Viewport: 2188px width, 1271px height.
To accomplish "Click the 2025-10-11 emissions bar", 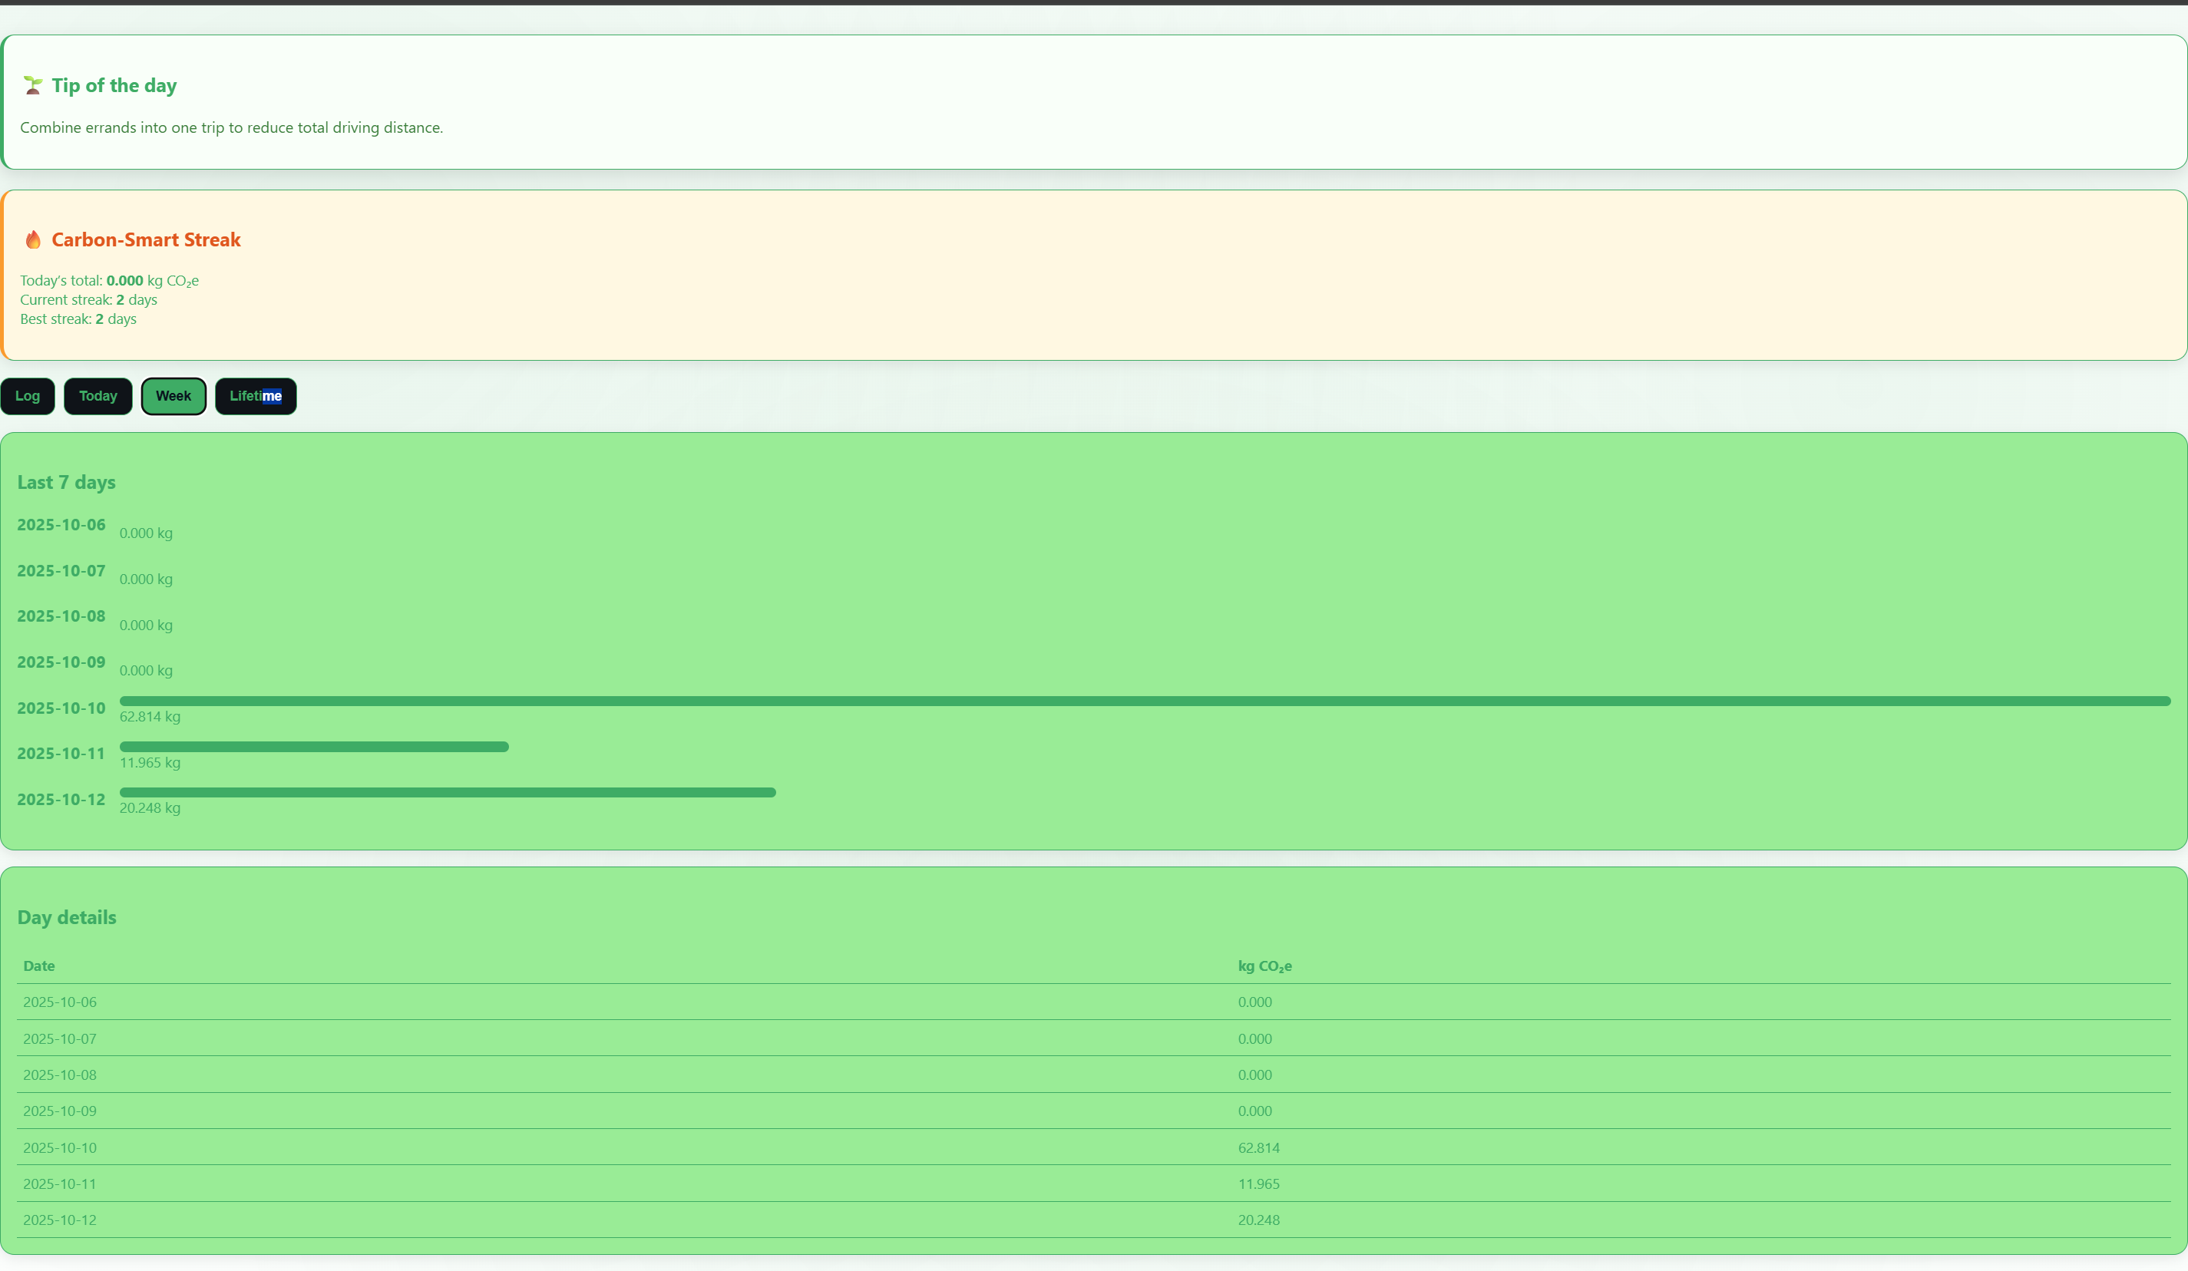I will coord(314,747).
